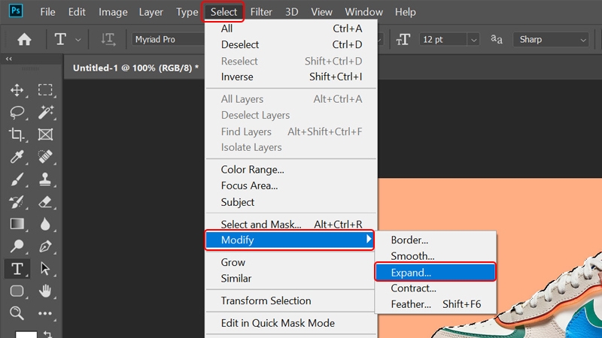Screen dimensions: 602x338
Task: Open the Window menu
Action: pos(363,12)
